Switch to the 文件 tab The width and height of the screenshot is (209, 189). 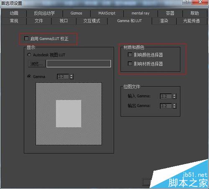[x=39, y=21]
